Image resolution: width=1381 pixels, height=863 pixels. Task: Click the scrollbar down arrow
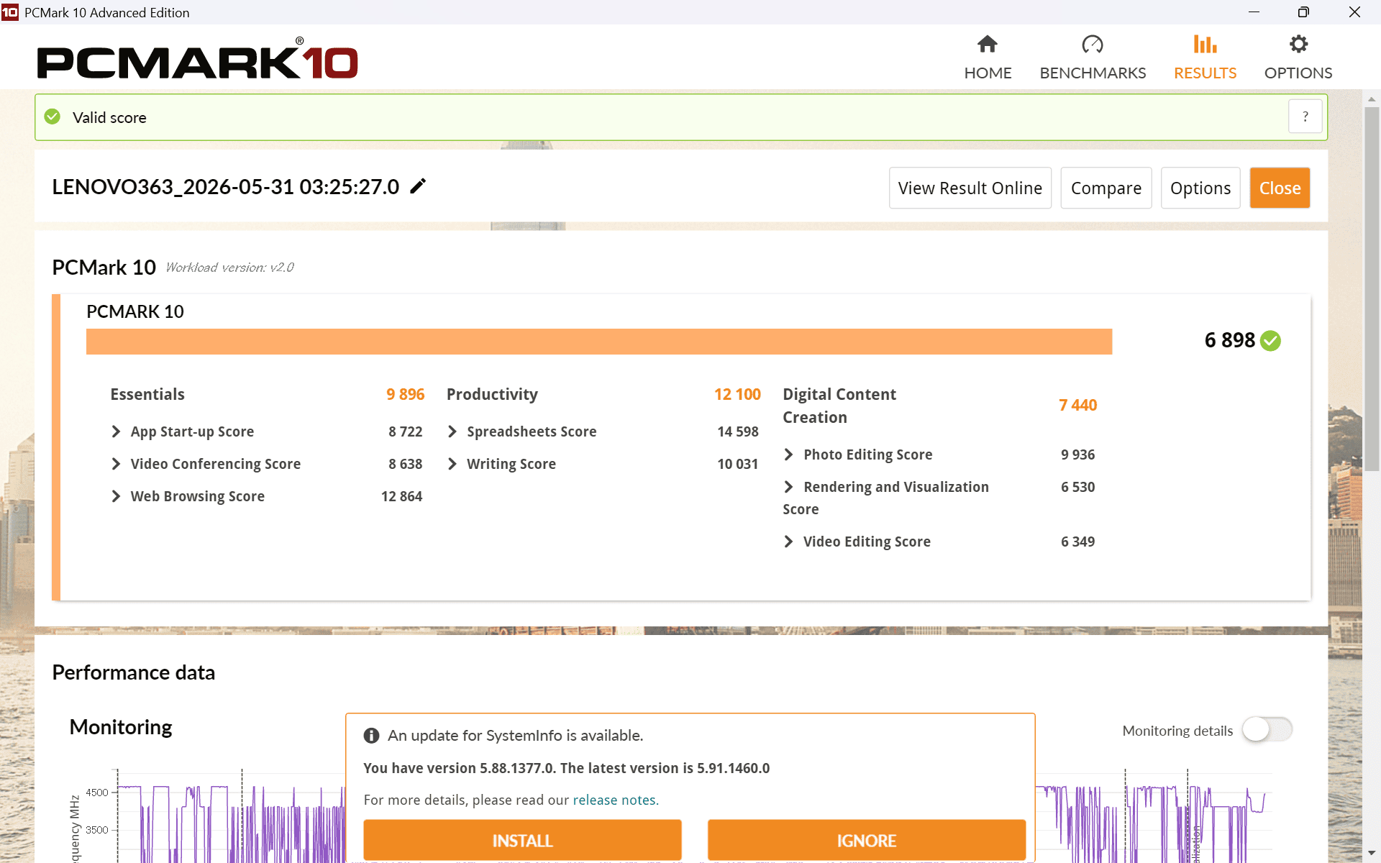[x=1372, y=854]
